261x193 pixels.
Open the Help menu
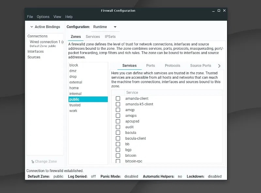(69, 17)
